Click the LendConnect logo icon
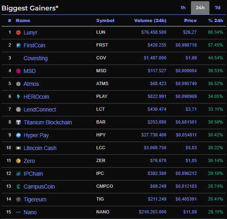The width and height of the screenshot is (227, 219). click(x=18, y=109)
